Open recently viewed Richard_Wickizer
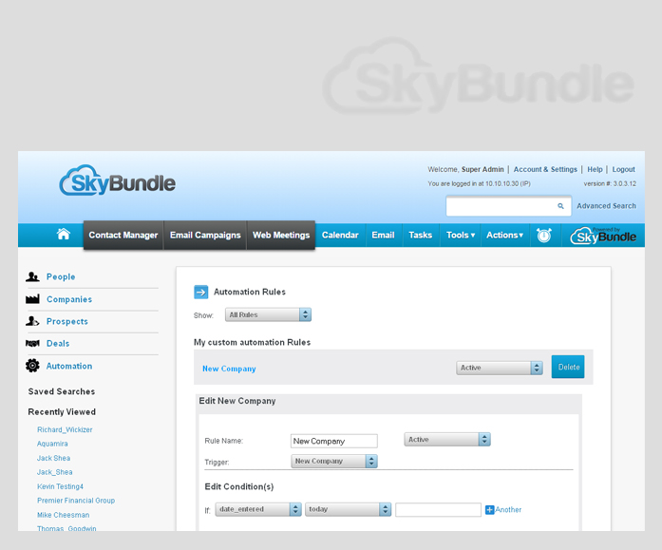The height and width of the screenshot is (550, 662). pyautogui.click(x=65, y=429)
